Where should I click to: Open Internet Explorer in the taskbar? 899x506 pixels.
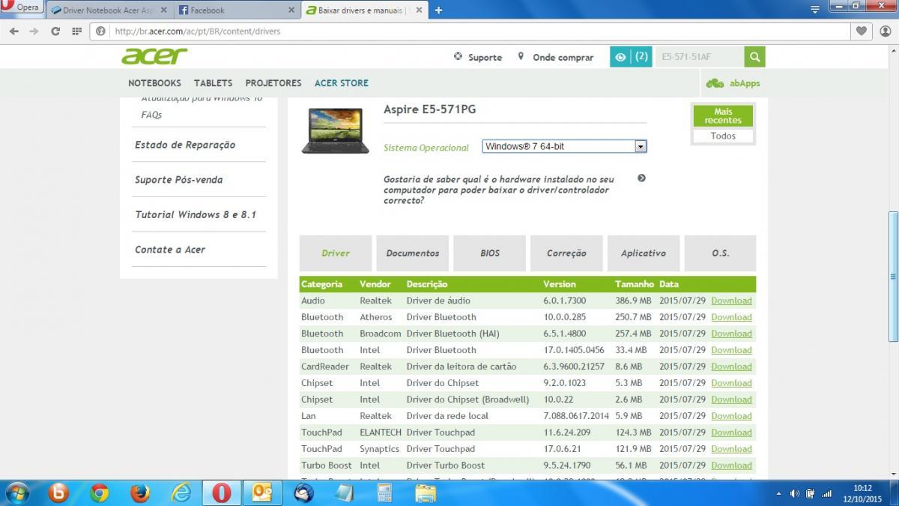click(x=181, y=493)
